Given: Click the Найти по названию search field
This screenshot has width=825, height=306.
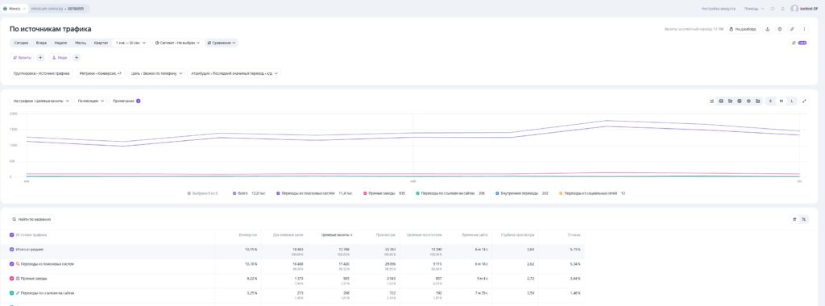Looking at the screenshot, I should pyautogui.click(x=32, y=219).
